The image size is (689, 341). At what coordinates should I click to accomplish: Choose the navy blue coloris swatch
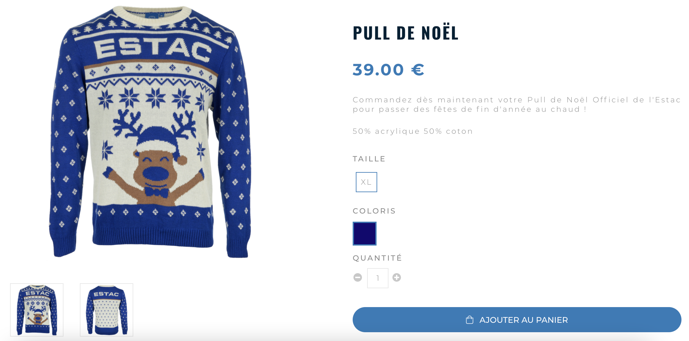point(365,234)
